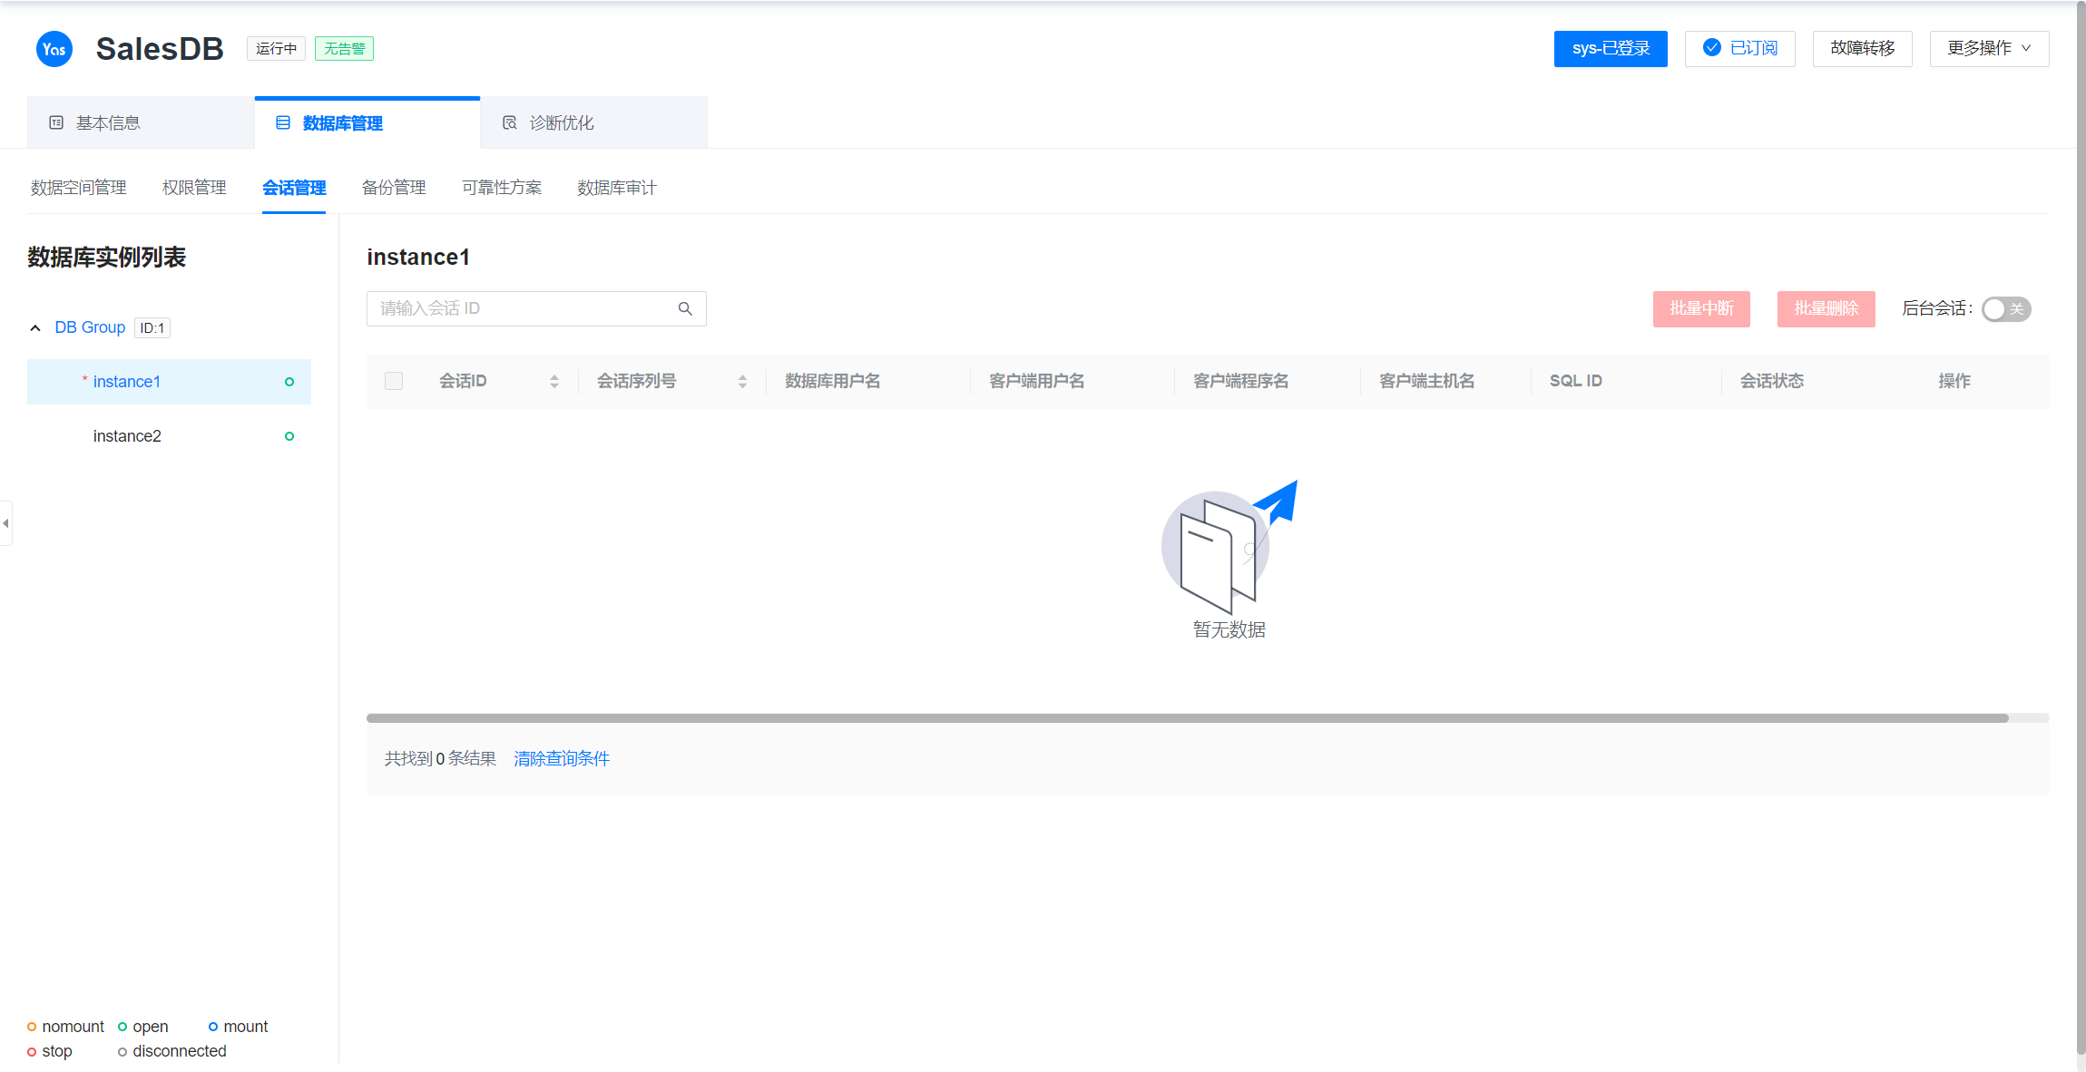Click the 基本信息 tab icon
Viewport: 2086px width, 1072px height.
(x=56, y=122)
